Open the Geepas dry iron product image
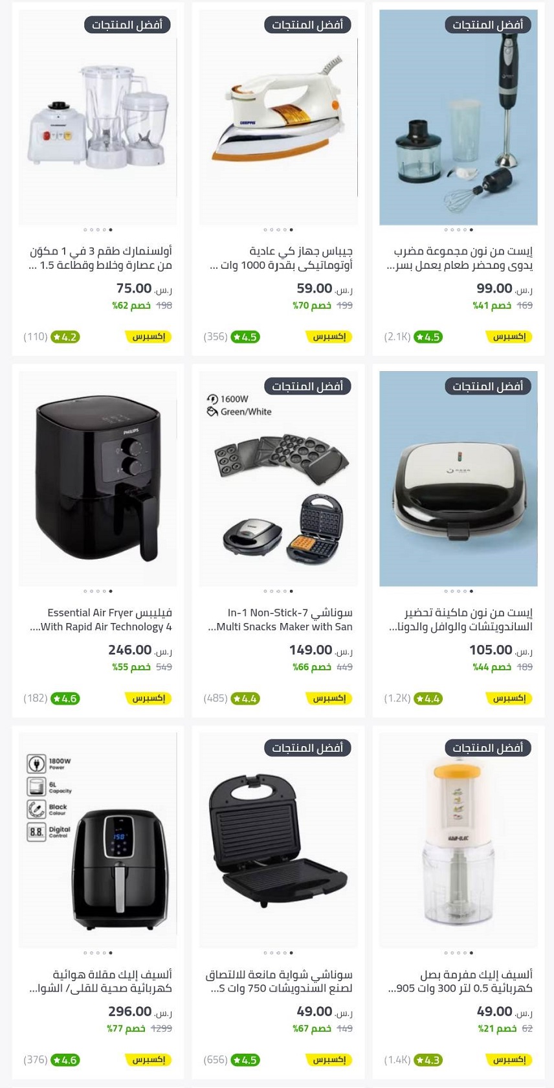This screenshot has height=1088, width=554. point(278,118)
